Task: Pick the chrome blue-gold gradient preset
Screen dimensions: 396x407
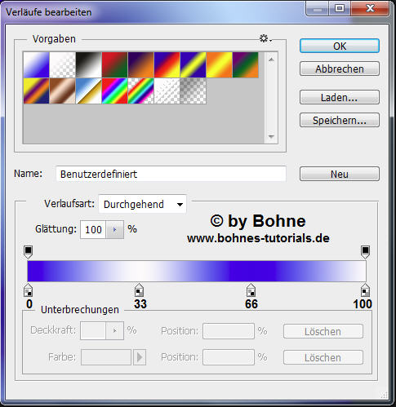Action: [x=88, y=91]
